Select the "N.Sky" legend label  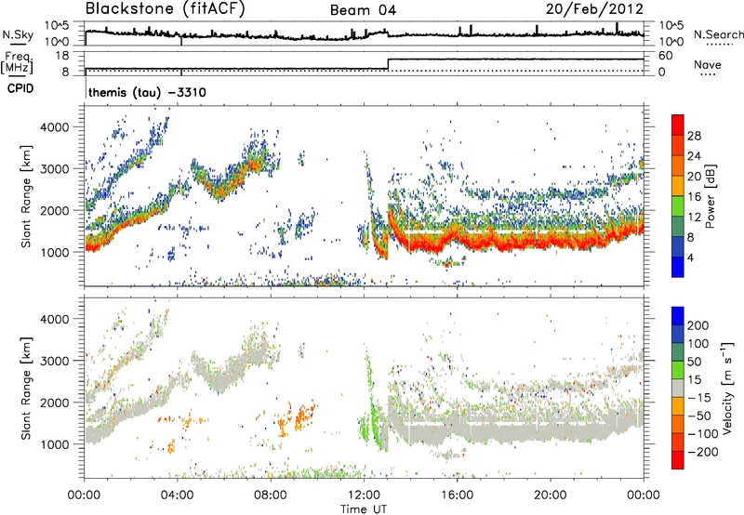(x=18, y=34)
